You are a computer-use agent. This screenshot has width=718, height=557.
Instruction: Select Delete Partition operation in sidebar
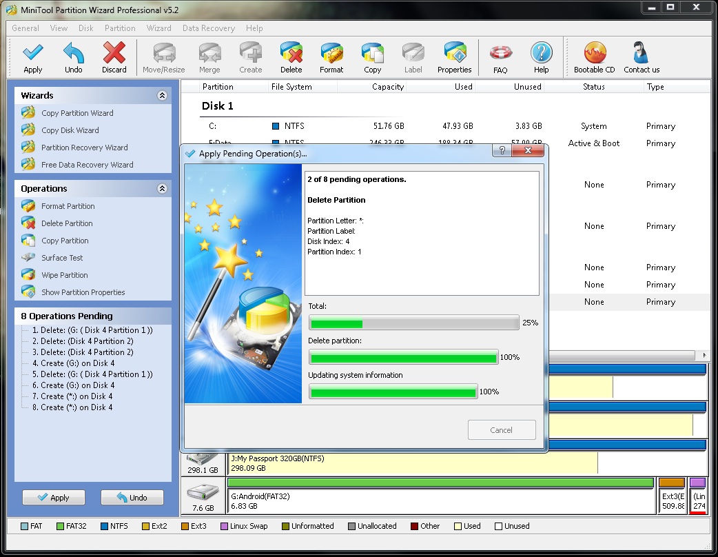pyautogui.click(x=67, y=223)
